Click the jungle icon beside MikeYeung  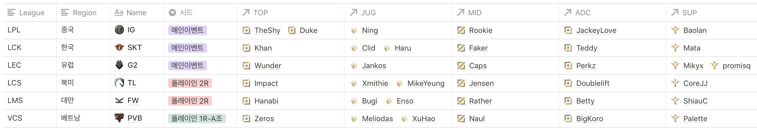tap(399, 83)
